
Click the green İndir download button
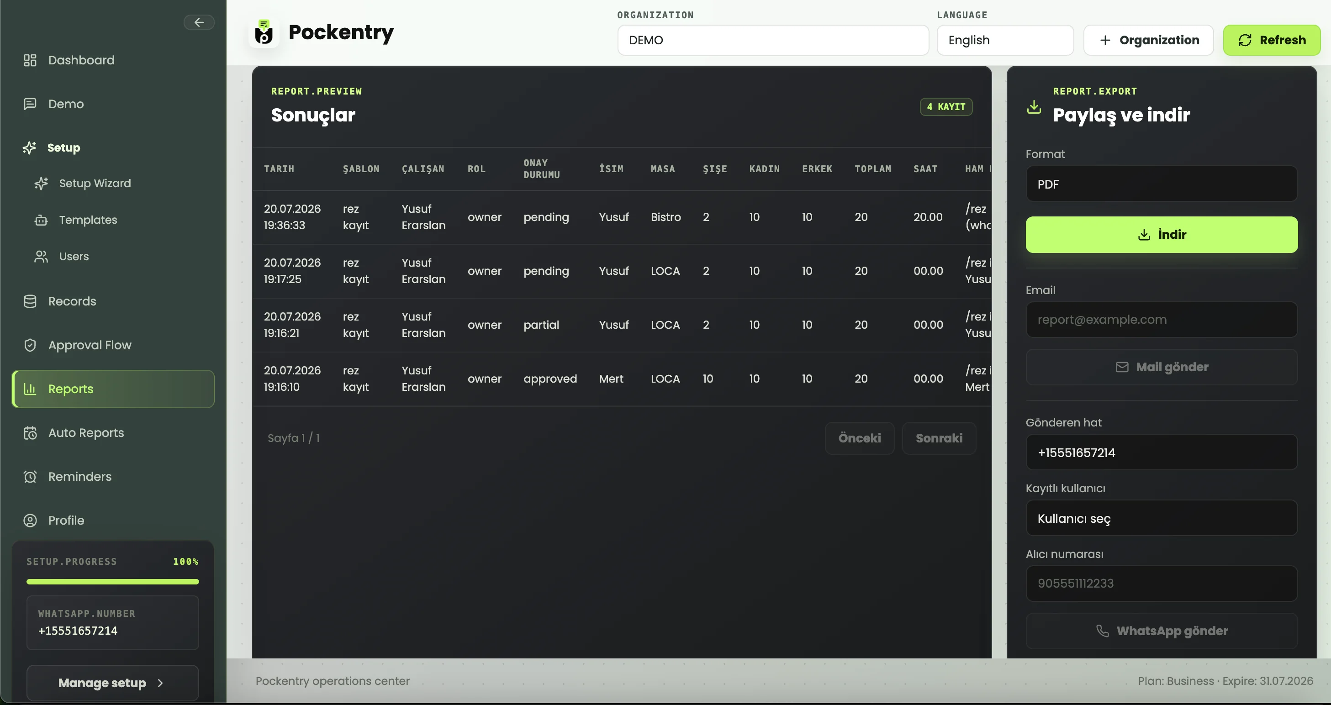[x=1161, y=235]
